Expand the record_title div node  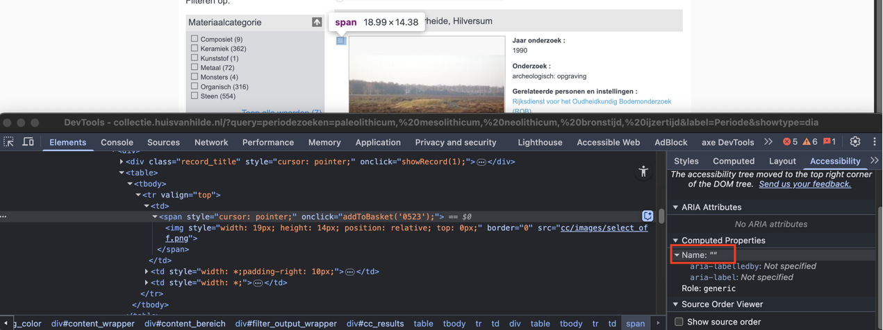[x=122, y=162]
